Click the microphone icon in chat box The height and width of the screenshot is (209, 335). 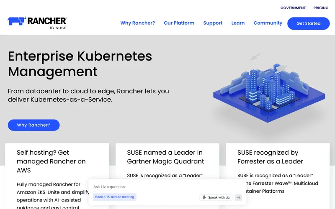pos(204,197)
